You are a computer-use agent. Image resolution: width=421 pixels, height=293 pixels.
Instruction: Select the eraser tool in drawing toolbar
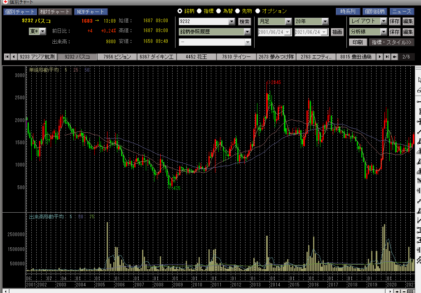pos(419,90)
